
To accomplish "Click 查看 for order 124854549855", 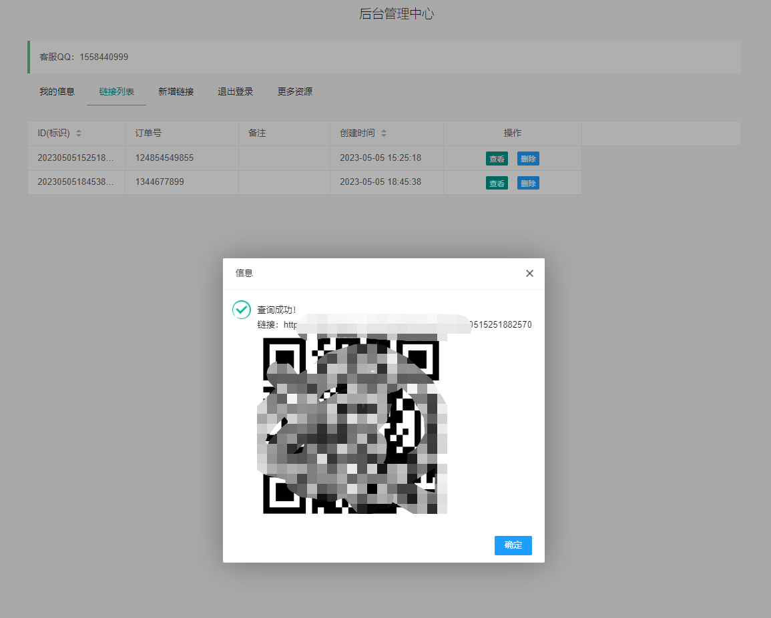I will (x=497, y=158).
